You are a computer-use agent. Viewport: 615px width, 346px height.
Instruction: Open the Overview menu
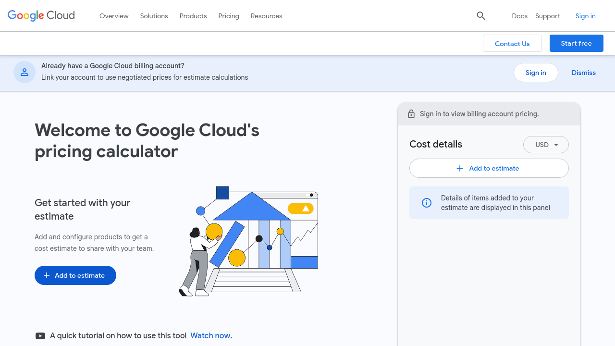[114, 16]
